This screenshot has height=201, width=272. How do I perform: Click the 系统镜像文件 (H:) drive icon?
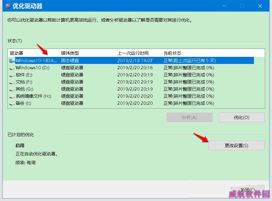coord(12,97)
